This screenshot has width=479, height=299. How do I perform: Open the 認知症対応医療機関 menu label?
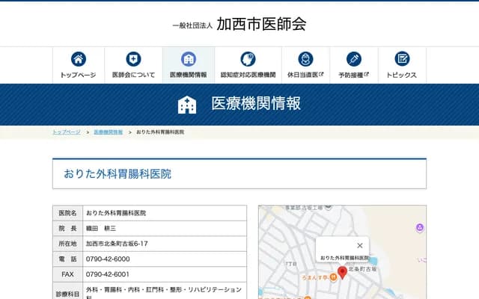(x=248, y=75)
